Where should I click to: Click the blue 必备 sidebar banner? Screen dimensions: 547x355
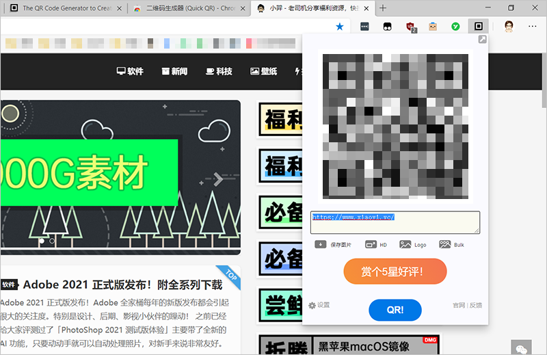pos(280,259)
